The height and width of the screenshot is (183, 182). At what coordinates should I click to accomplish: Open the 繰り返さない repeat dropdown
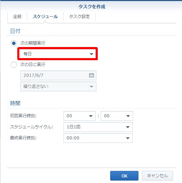58,86
